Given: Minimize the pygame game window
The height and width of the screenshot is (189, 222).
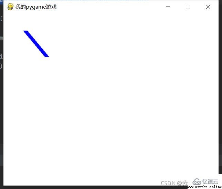Looking at the screenshot, I should 168,7.
